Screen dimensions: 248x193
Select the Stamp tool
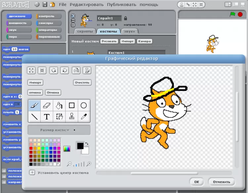(72, 117)
